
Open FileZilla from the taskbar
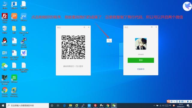[x=95, y=105]
